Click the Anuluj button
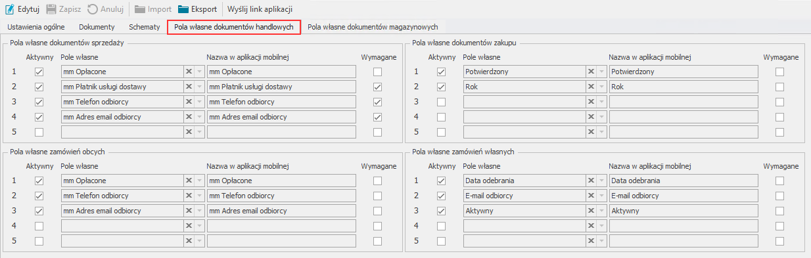 (x=106, y=9)
